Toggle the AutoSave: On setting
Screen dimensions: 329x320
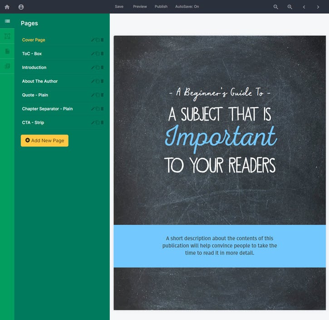click(x=187, y=7)
